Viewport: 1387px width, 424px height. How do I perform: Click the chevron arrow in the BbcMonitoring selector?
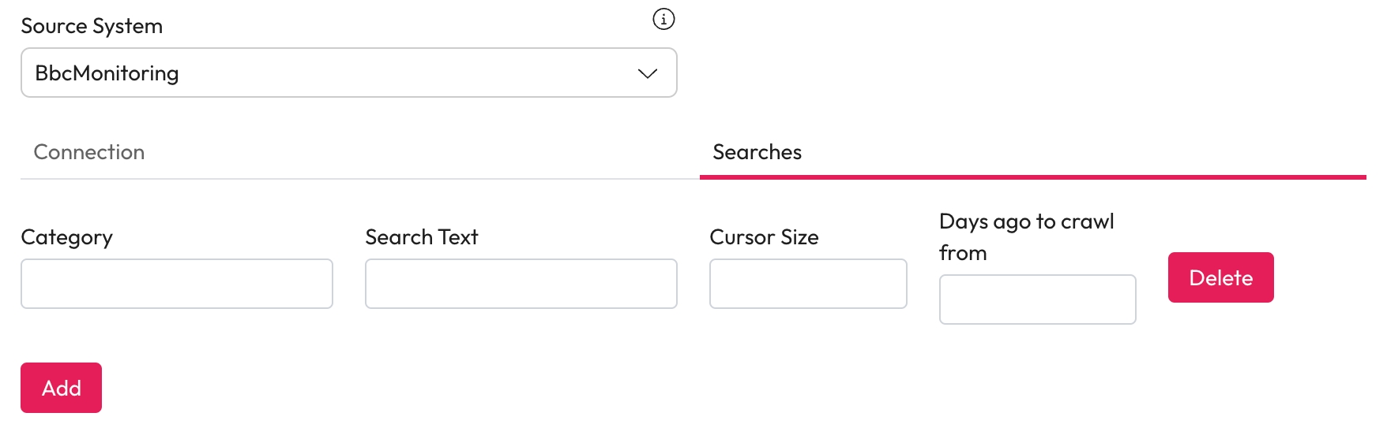pyautogui.click(x=648, y=73)
